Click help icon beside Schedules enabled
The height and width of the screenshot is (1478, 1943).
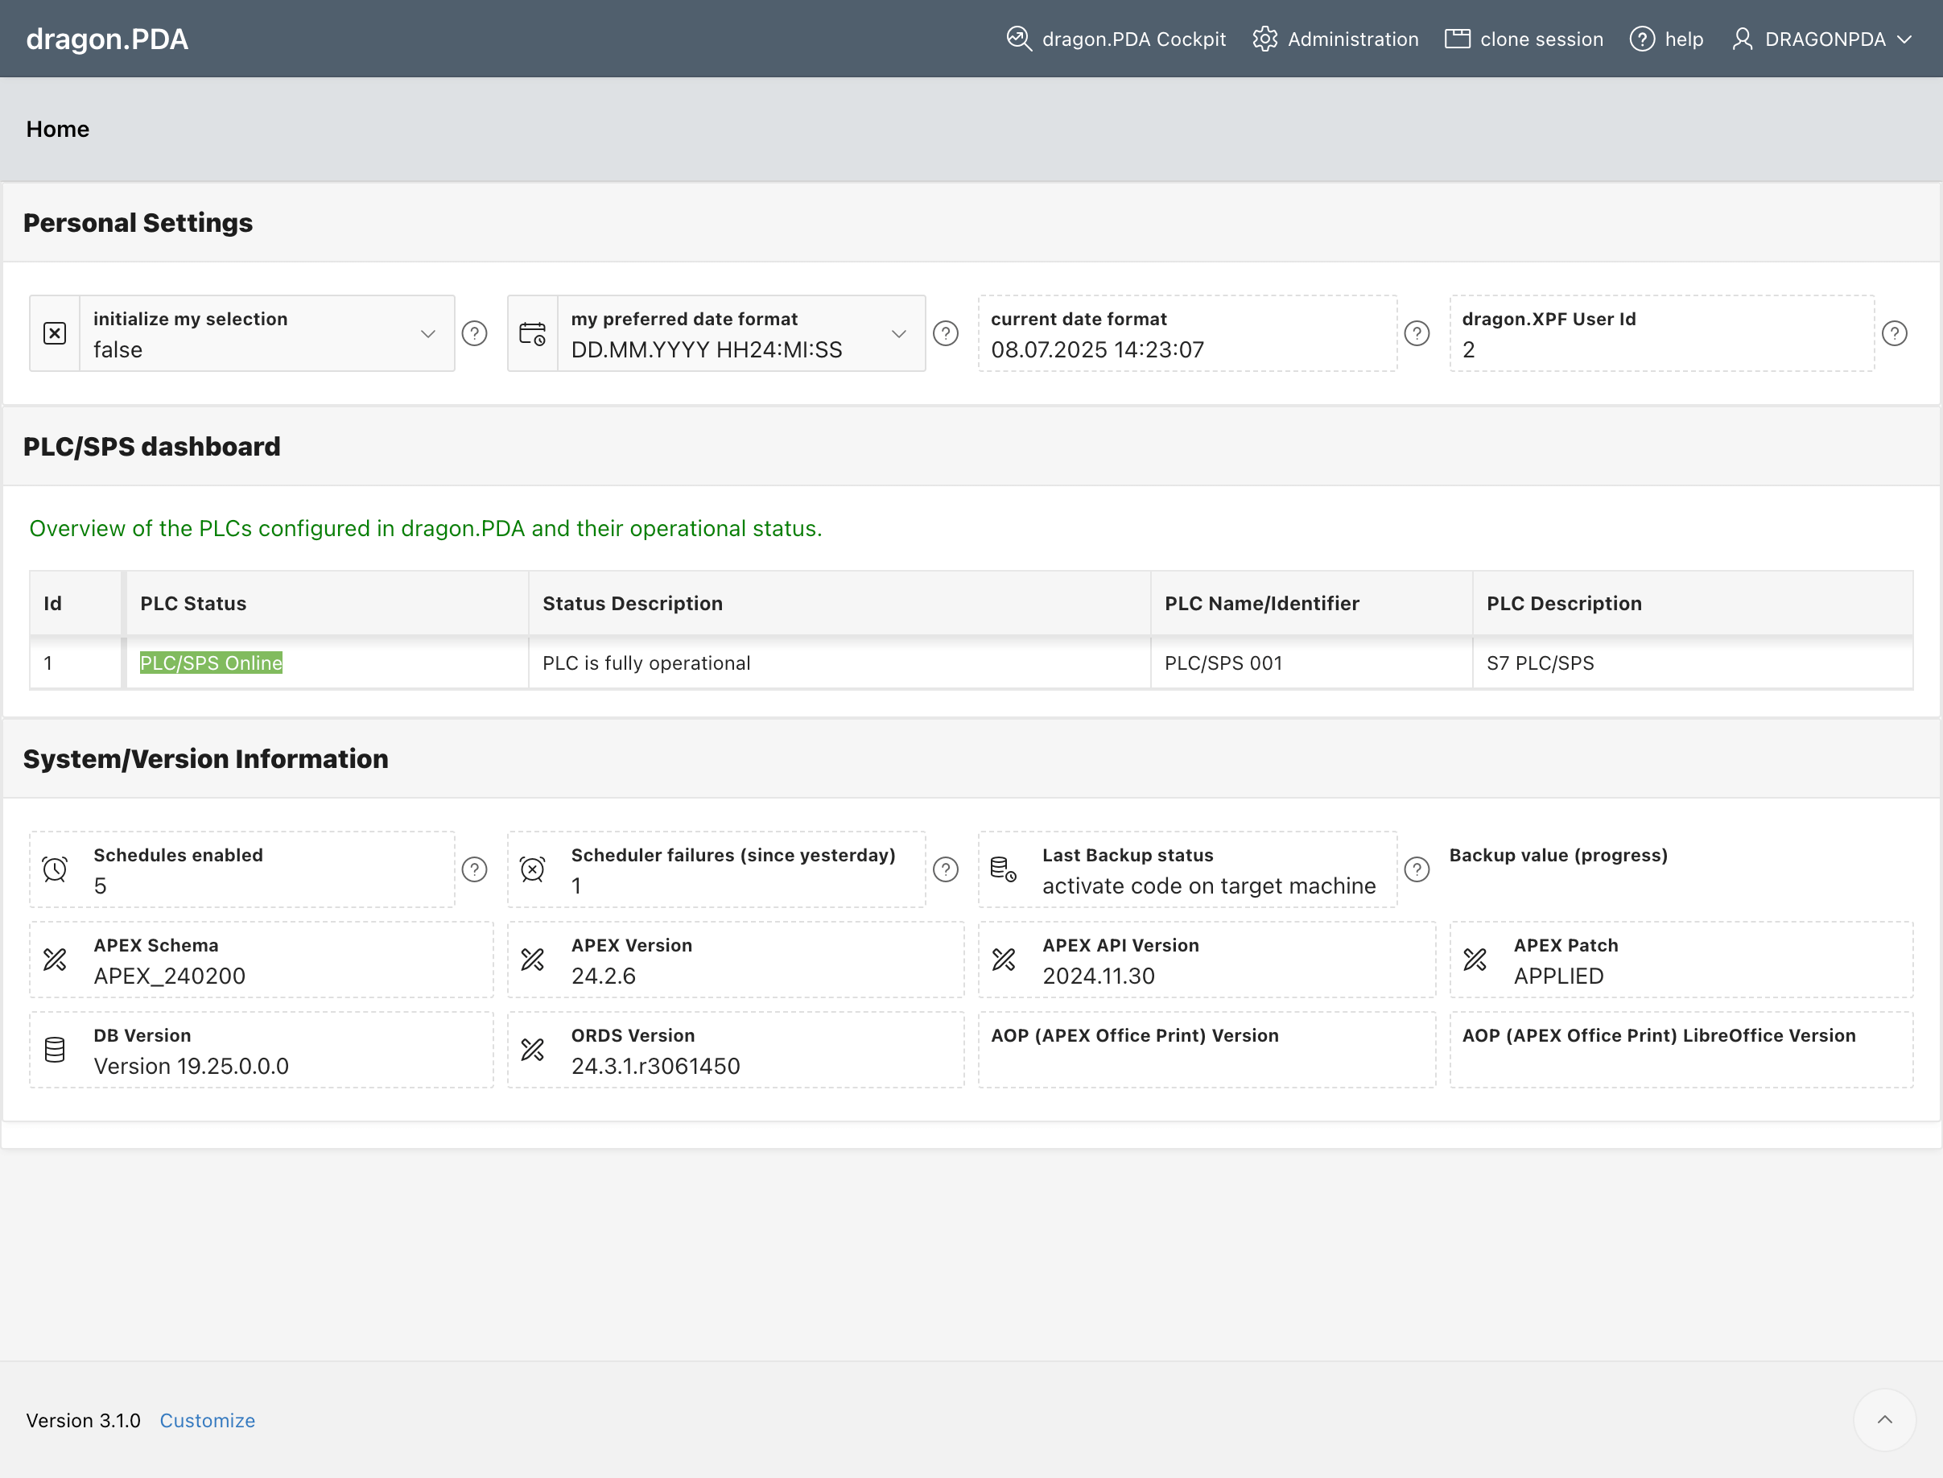pos(474,869)
